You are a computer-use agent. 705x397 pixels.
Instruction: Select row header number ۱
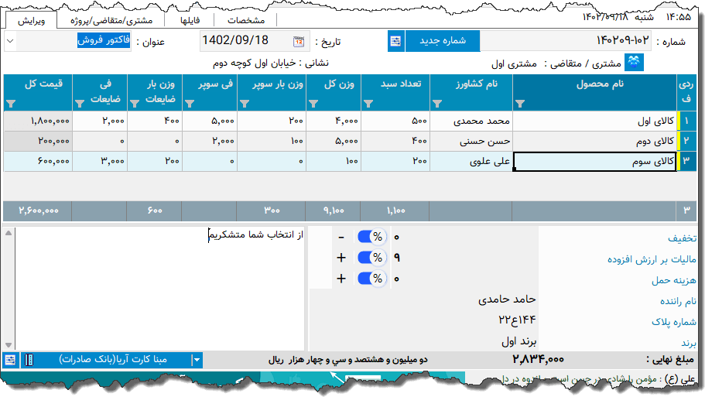click(x=686, y=121)
